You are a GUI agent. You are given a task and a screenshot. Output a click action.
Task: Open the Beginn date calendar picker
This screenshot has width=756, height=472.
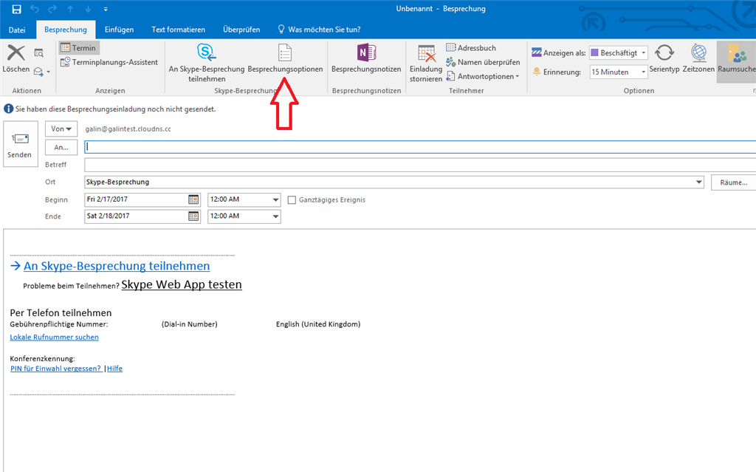click(x=193, y=199)
